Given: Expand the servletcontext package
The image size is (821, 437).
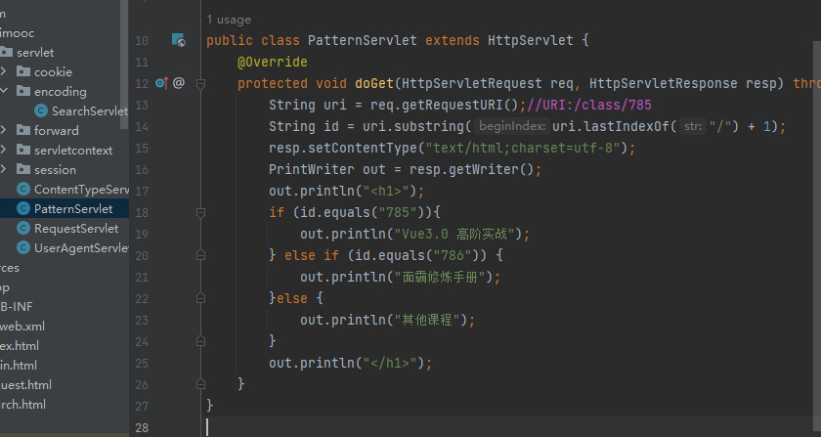Looking at the screenshot, I should (x=5, y=150).
